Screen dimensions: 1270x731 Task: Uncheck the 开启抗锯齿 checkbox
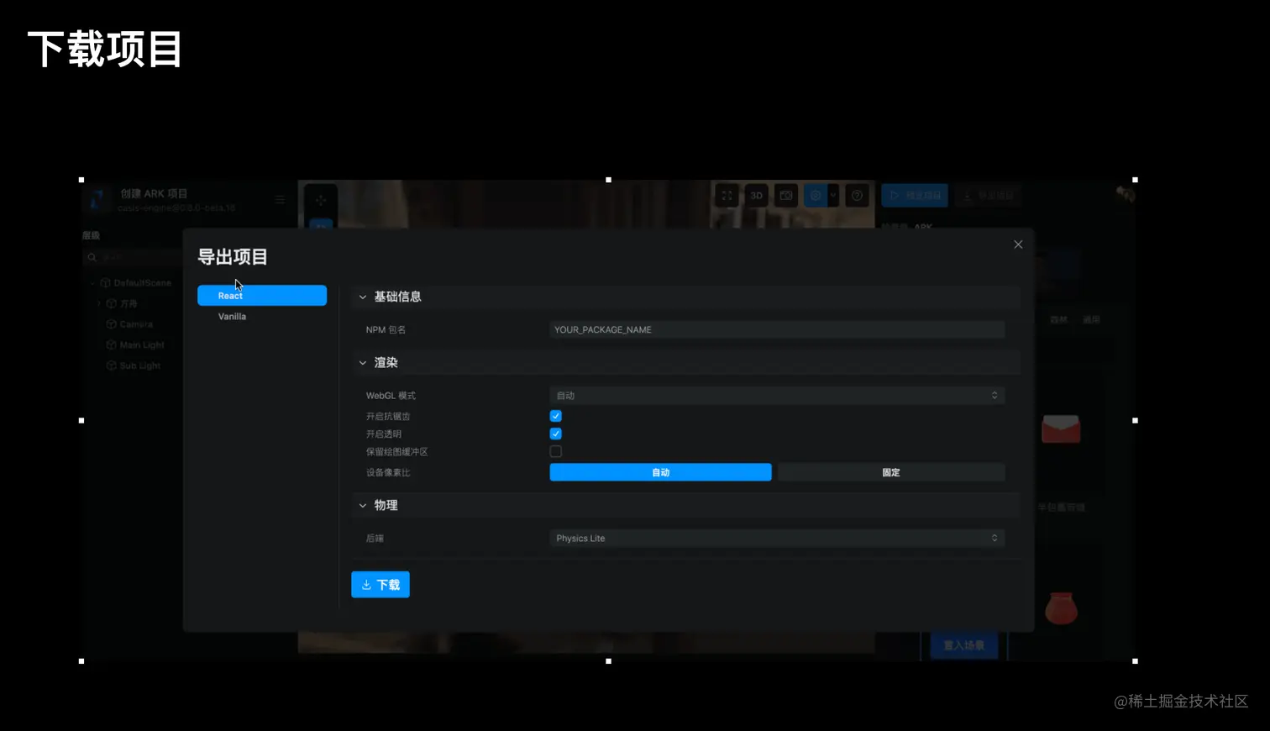tap(555, 416)
